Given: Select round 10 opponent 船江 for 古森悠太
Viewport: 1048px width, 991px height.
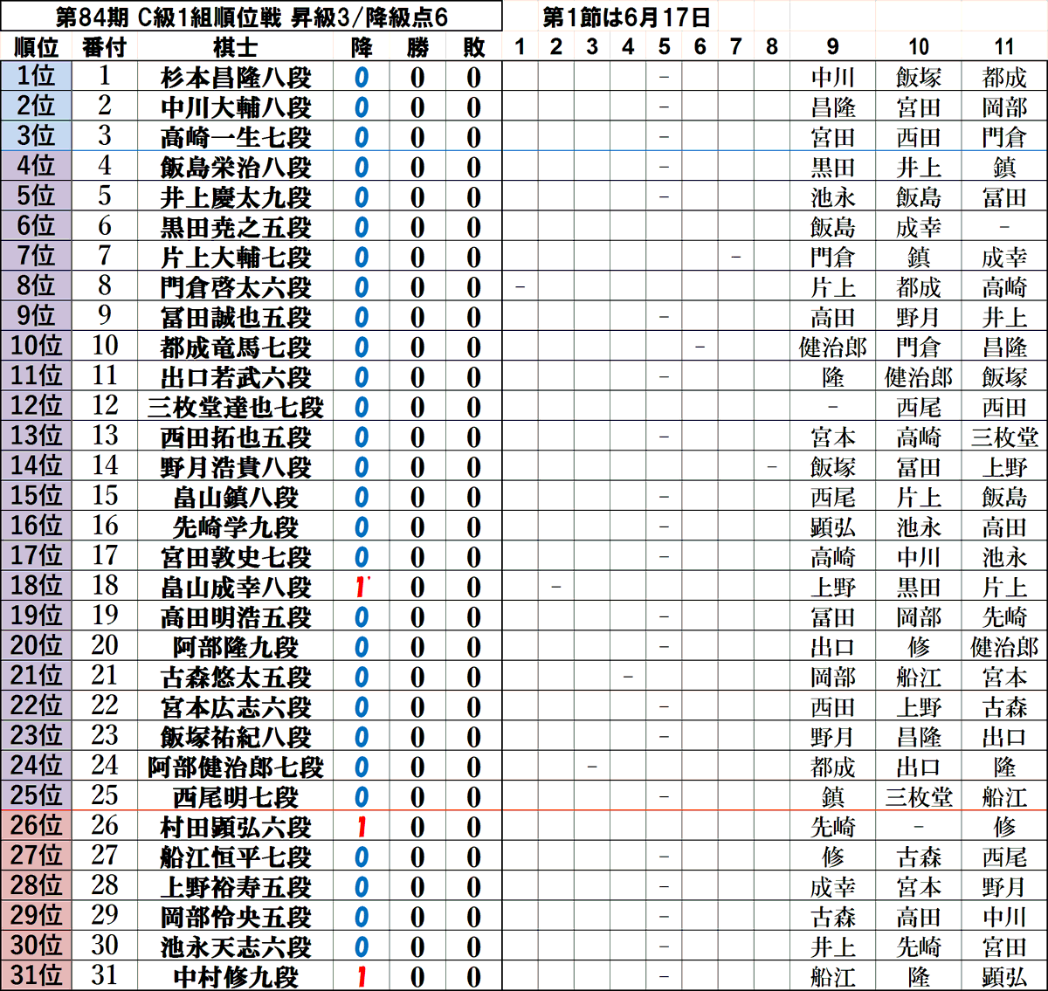Looking at the screenshot, I should [919, 677].
